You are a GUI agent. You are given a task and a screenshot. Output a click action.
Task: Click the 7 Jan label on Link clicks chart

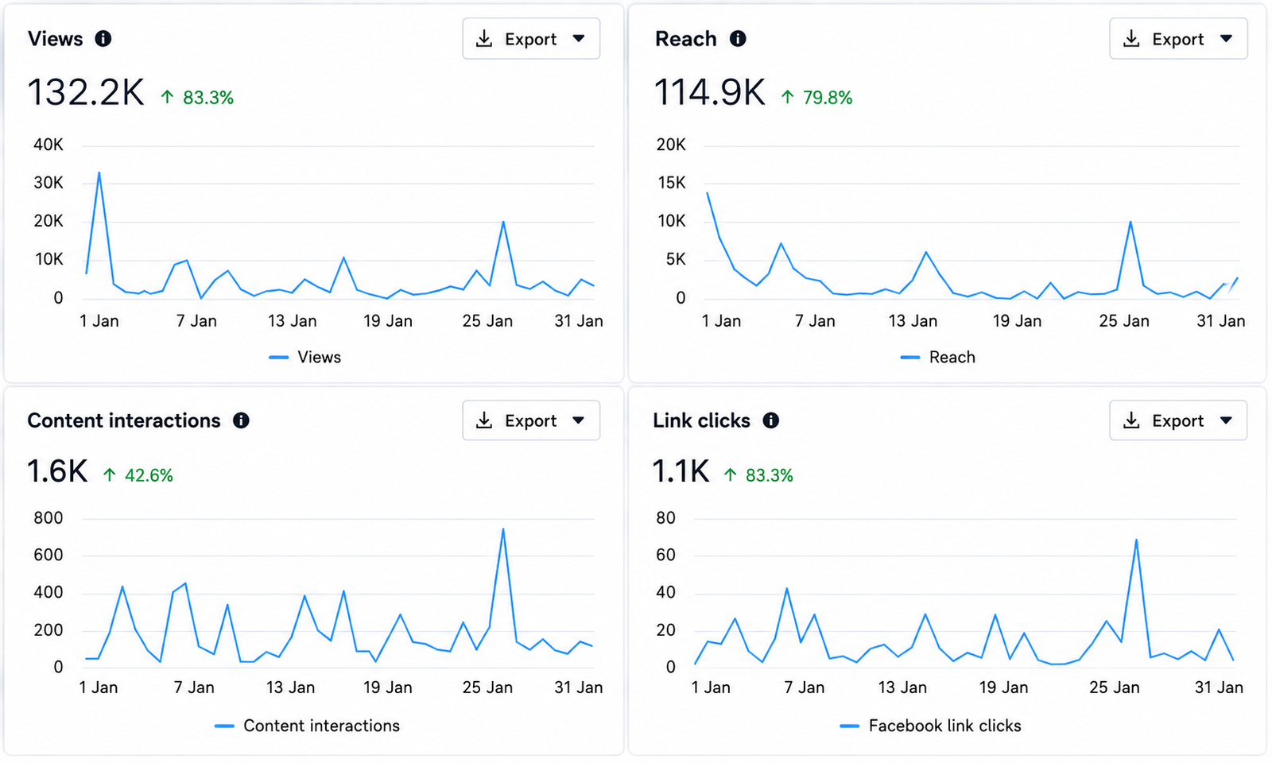pos(804,687)
